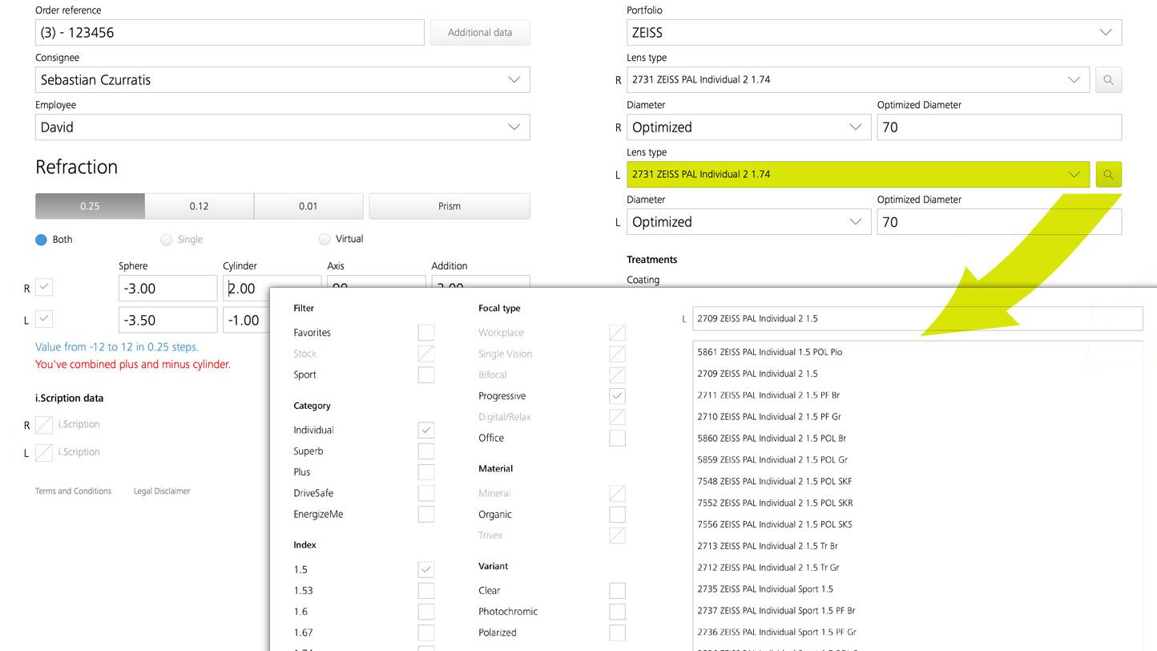
Task: Check the Office focal type checkbox
Action: (617, 438)
